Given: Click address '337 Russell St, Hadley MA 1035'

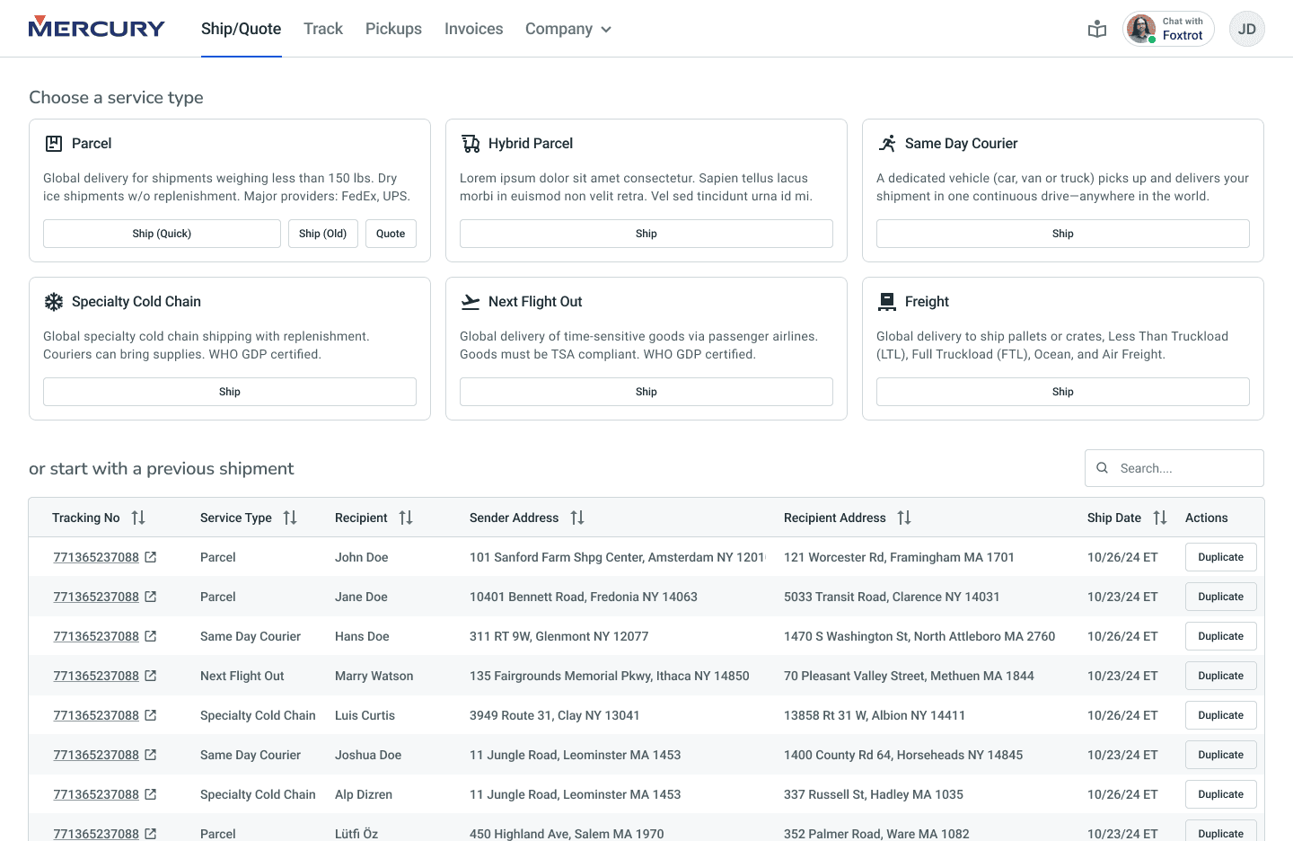Looking at the screenshot, I should point(874,794).
